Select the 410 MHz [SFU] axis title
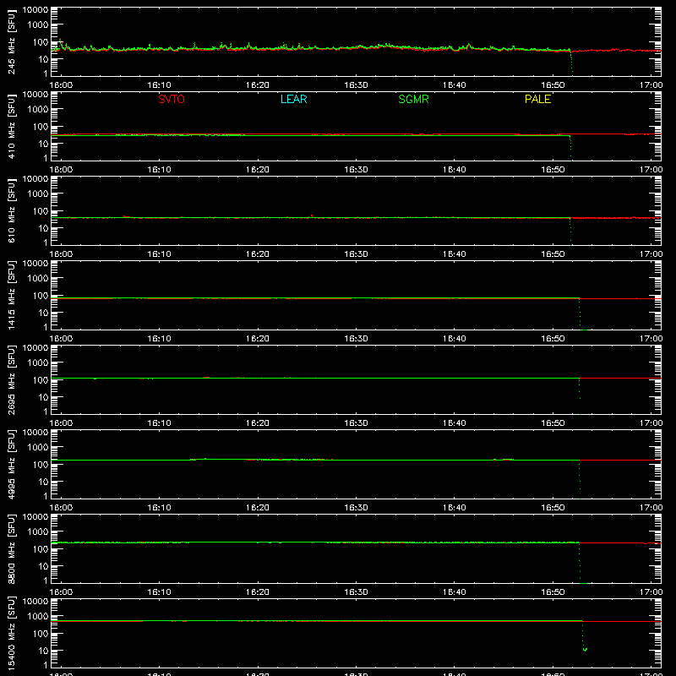This screenshot has width=676, height=676. pyautogui.click(x=11, y=126)
